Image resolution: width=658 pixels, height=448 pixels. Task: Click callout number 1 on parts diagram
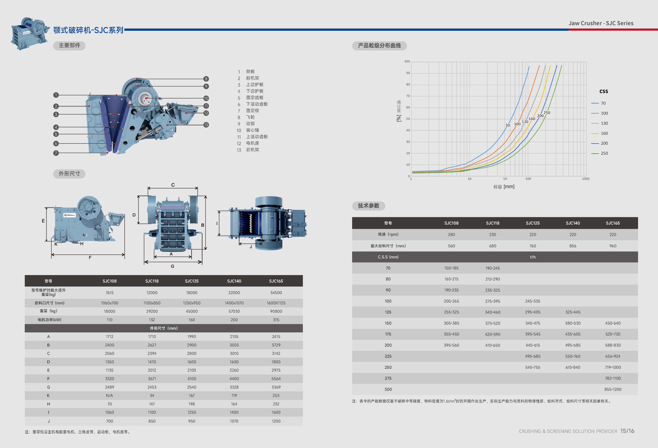[x=56, y=95]
